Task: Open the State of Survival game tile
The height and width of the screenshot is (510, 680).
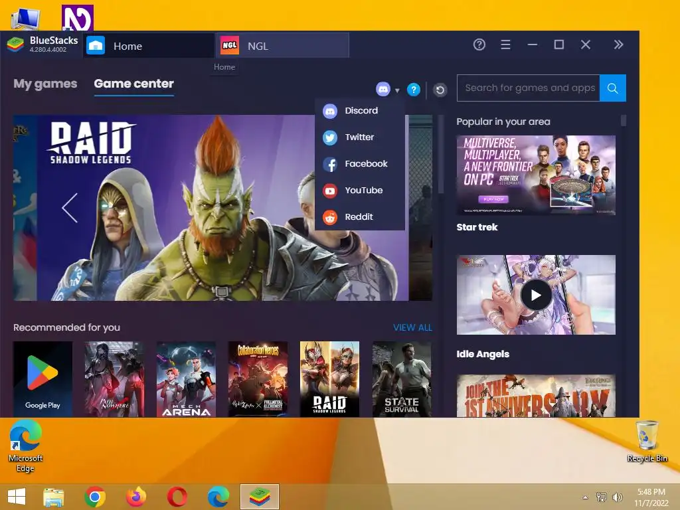Action: click(402, 379)
